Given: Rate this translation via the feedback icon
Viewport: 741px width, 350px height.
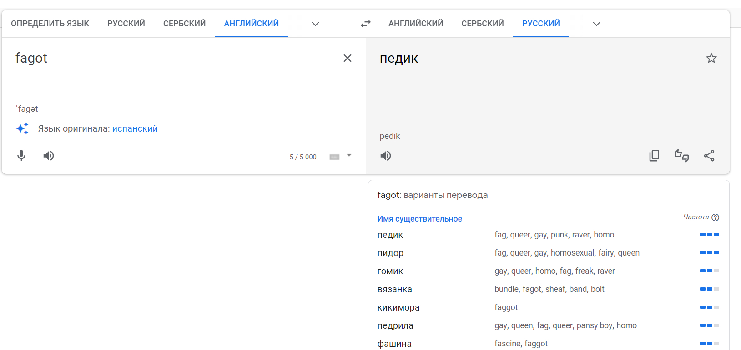Looking at the screenshot, I should 681,156.
